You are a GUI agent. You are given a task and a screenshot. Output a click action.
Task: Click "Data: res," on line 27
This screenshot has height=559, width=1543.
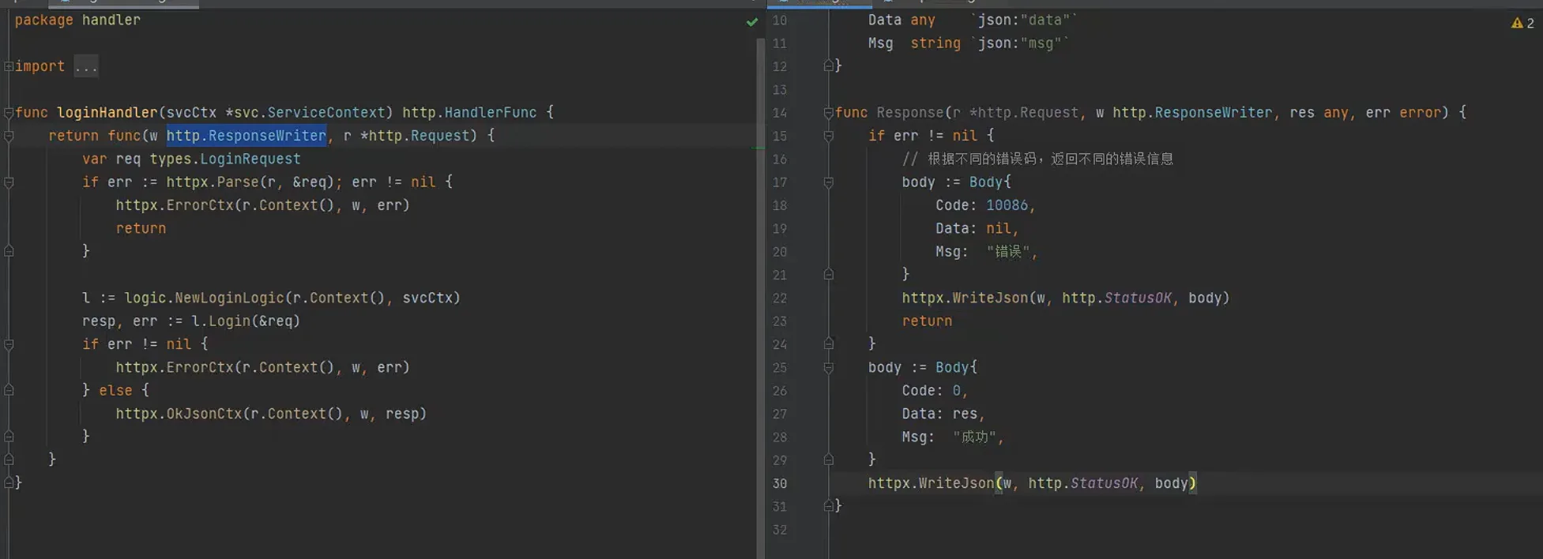click(943, 414)
